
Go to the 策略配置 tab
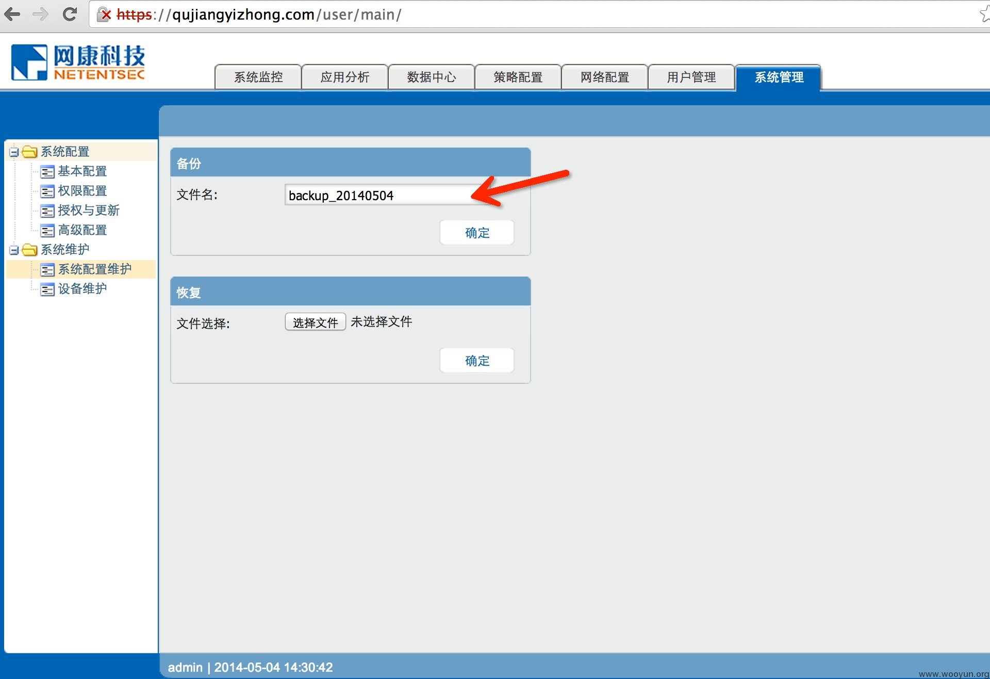coord(518,77)
